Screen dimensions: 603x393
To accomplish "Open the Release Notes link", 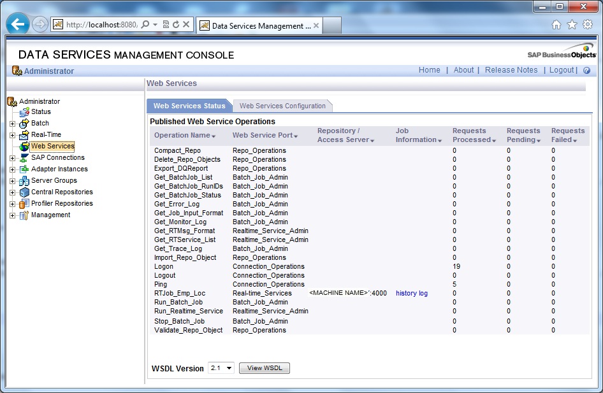I will tap(511, 70).
